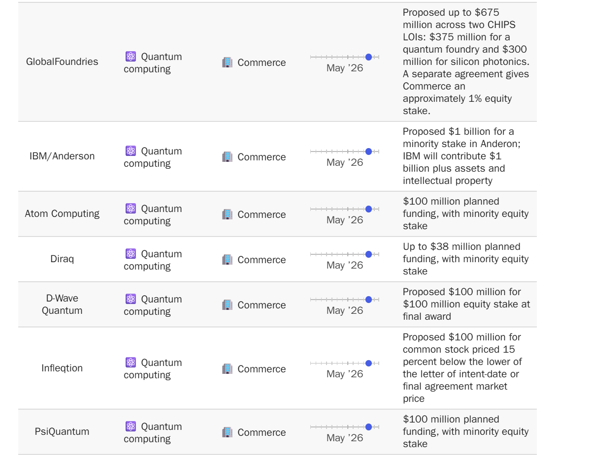The height and width of the screenshot is (455, 591).
Task: Click the atom icon in IBM/Anderson row
Action: pos(131,151)
